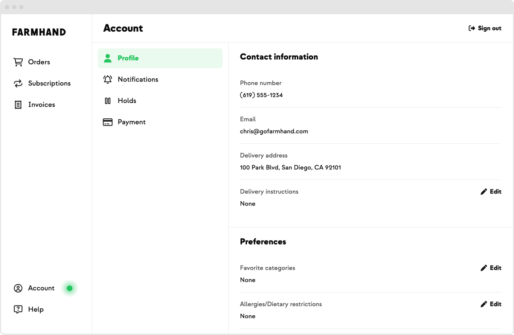
Task: Select the Profile tab
Action: [x=160, y=58]
